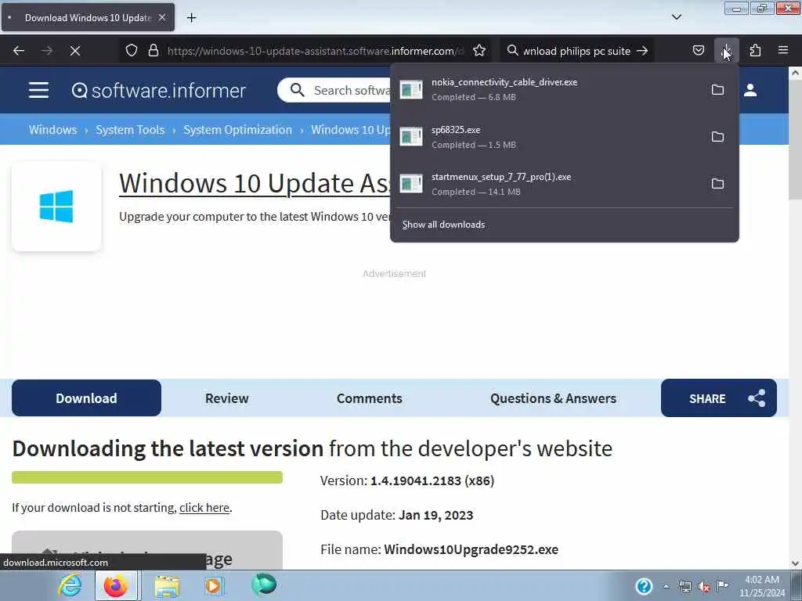Open the user account profile icon

pos(750,91)
